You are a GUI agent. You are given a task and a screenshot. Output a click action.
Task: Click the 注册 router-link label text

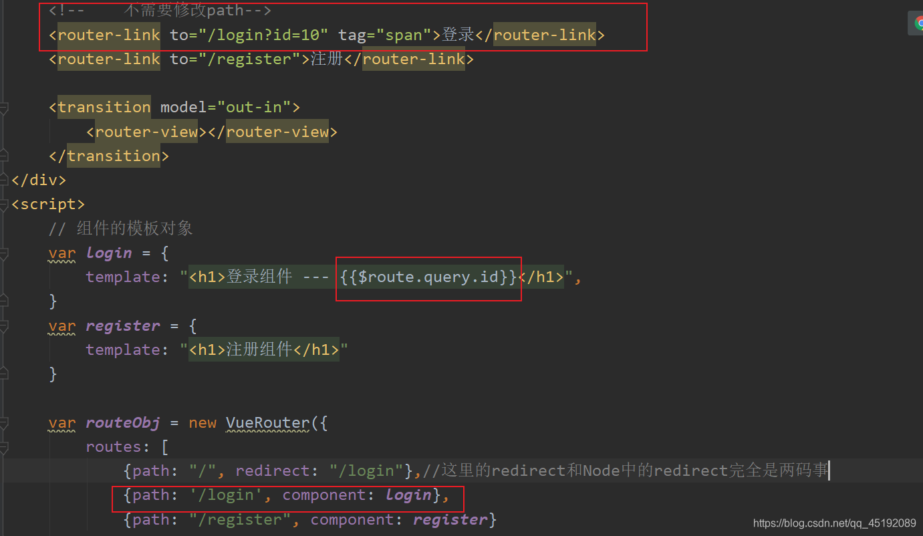coord(327,59)
